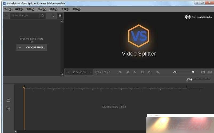
Task: Click the timeline zoom icon
Action: tap(188, 80)
